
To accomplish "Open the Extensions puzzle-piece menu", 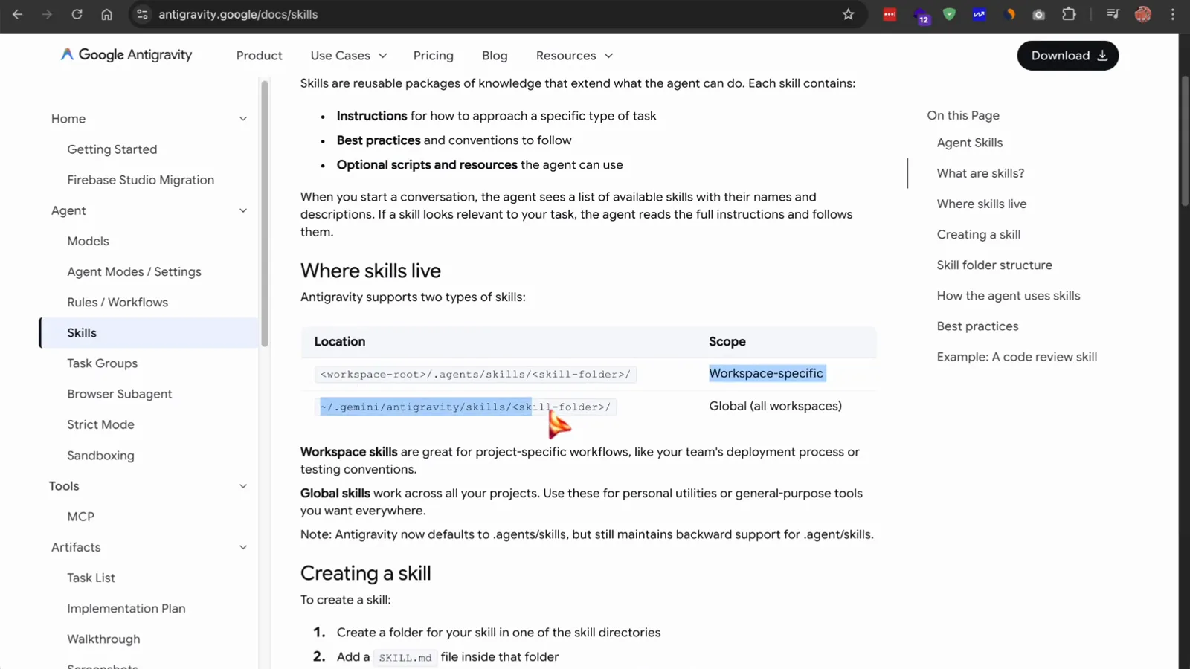I will pos(1069,14).
